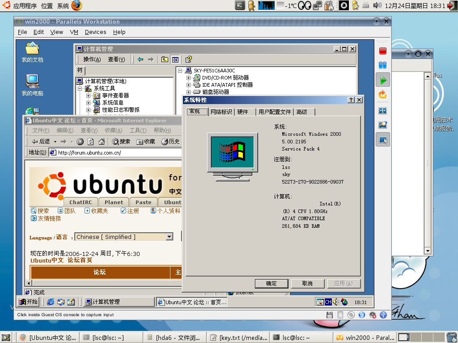This screenshot has width=458, height=343.
Task: Click the volume speaker icon in the top panel
Action: coord(377,5)
